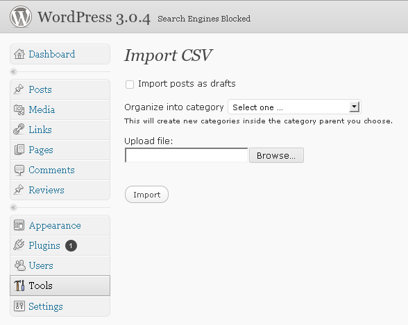Go to the Media menu
Image resolution: width=408 pixels, height=325 pixels.
tap(60, 109)
